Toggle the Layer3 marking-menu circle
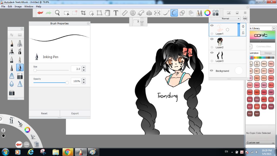 point(212,61)
